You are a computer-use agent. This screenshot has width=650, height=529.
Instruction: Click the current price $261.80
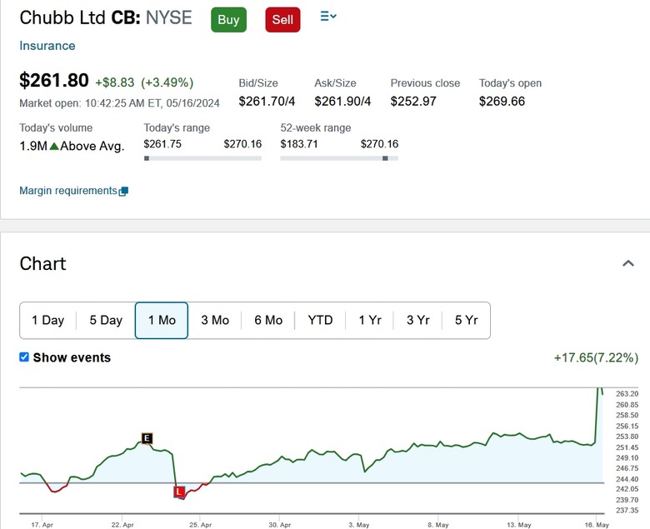click(x=54, y=80)
